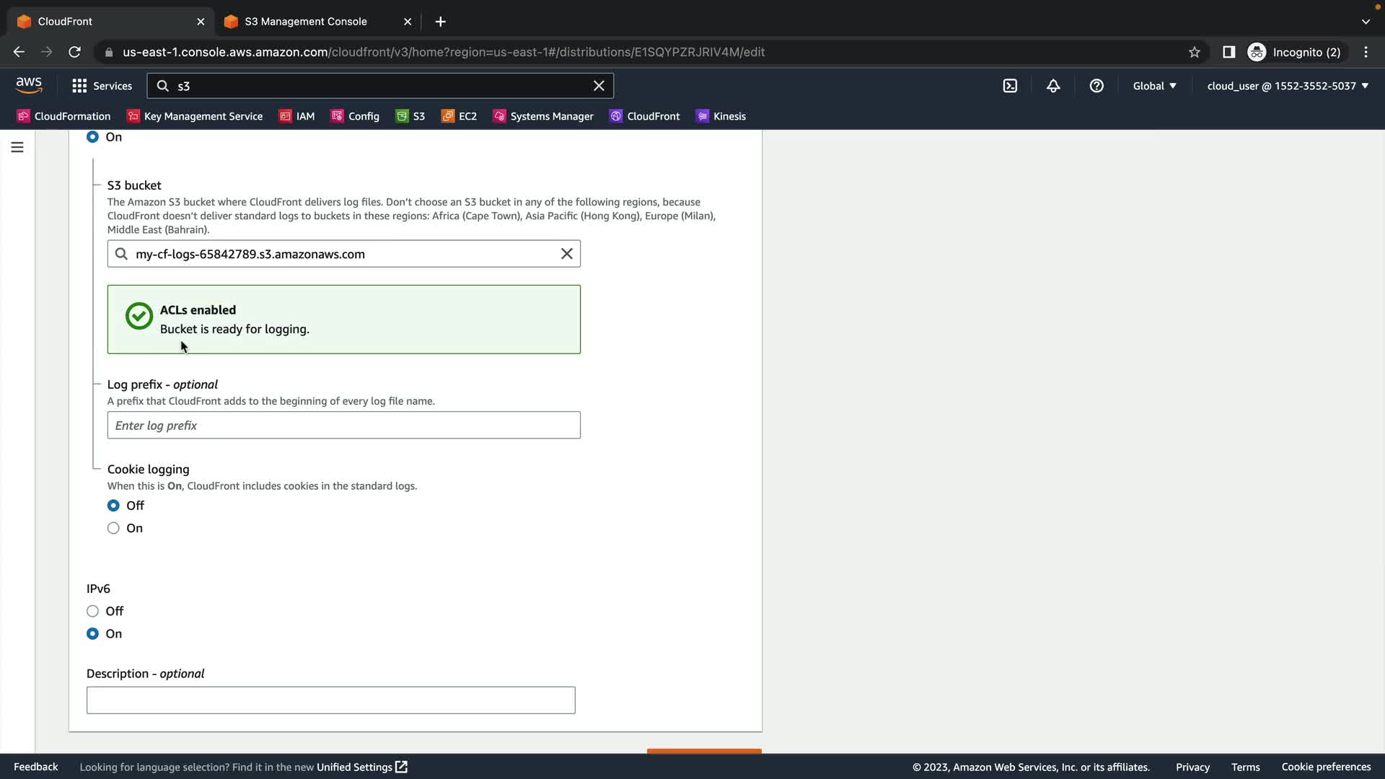This screenshot has height=779, width=1385.
Task: Toggle the side navigation hamburger menu
Action: 17,147
